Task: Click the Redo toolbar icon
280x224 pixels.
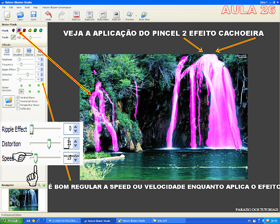Action: click(x=62, y=16)
